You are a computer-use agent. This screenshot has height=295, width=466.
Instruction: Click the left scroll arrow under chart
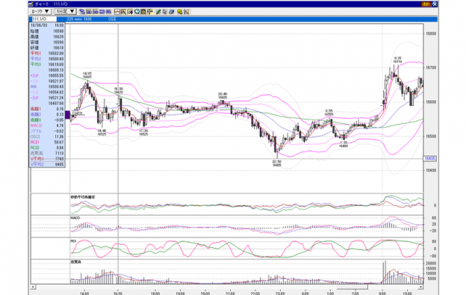click(34, 287)
